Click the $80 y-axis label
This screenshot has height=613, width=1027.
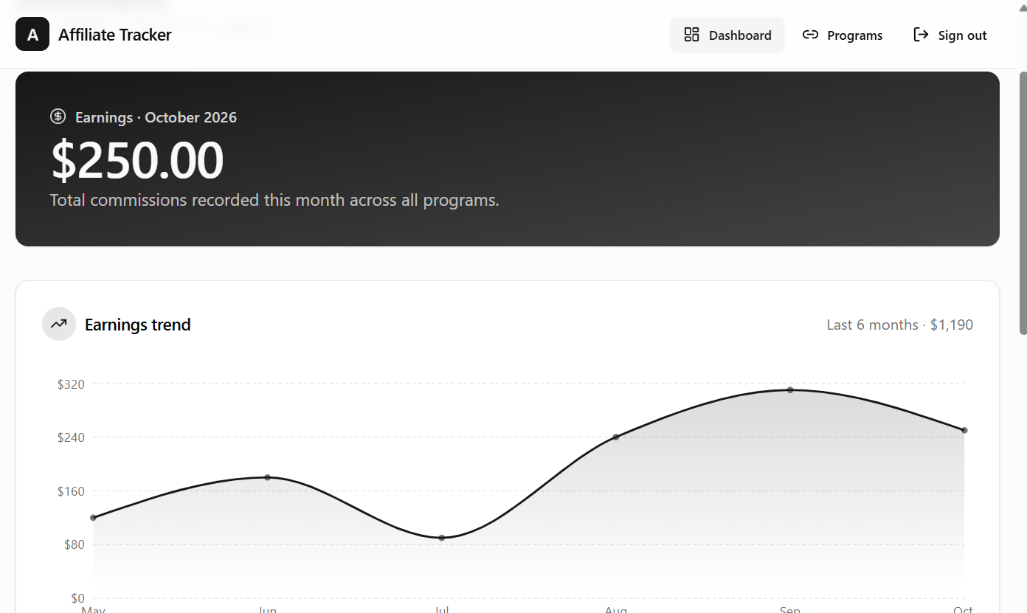(75, 544)
